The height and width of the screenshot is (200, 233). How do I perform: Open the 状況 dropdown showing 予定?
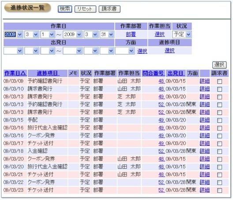pos(182,34)
